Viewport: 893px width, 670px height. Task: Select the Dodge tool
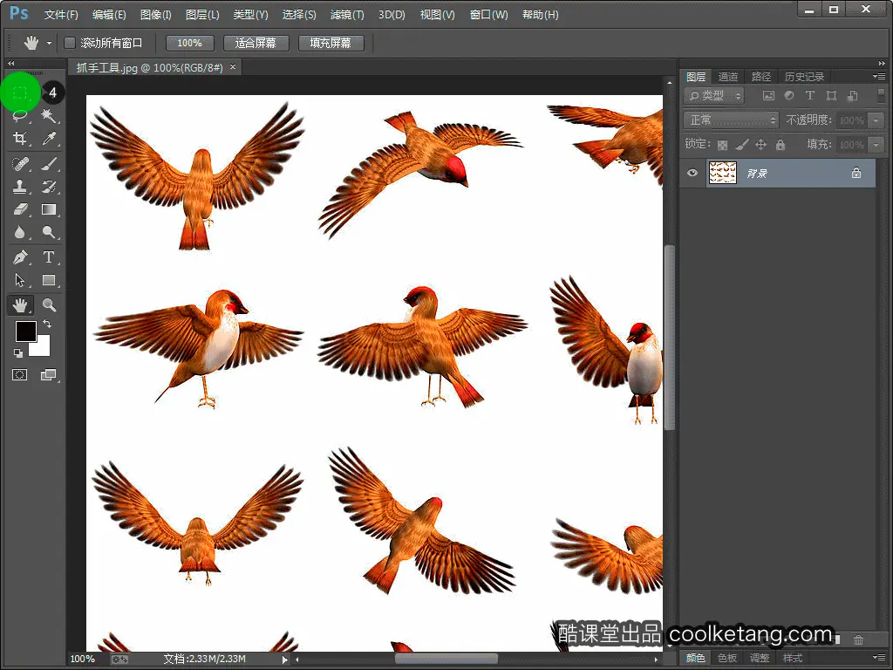pos(49,232)
